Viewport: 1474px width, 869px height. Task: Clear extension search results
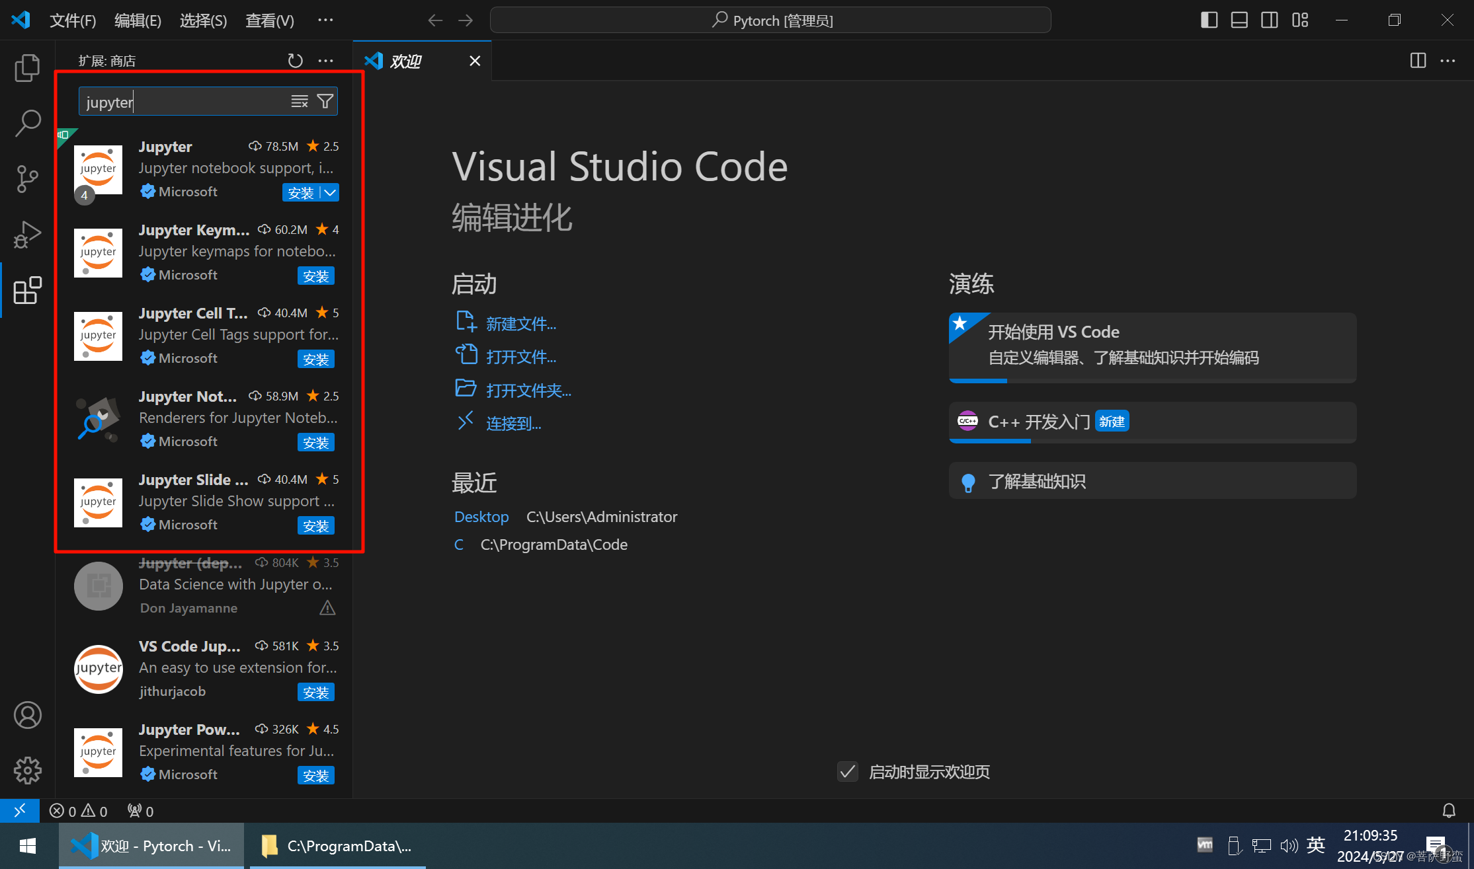pos(300,102)
